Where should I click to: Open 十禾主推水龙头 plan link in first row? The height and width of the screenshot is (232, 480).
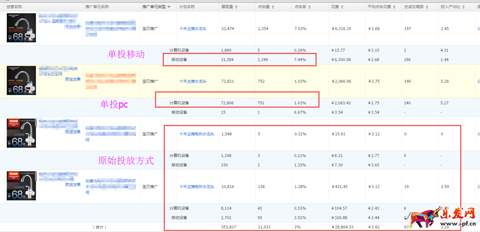(193, 29)
